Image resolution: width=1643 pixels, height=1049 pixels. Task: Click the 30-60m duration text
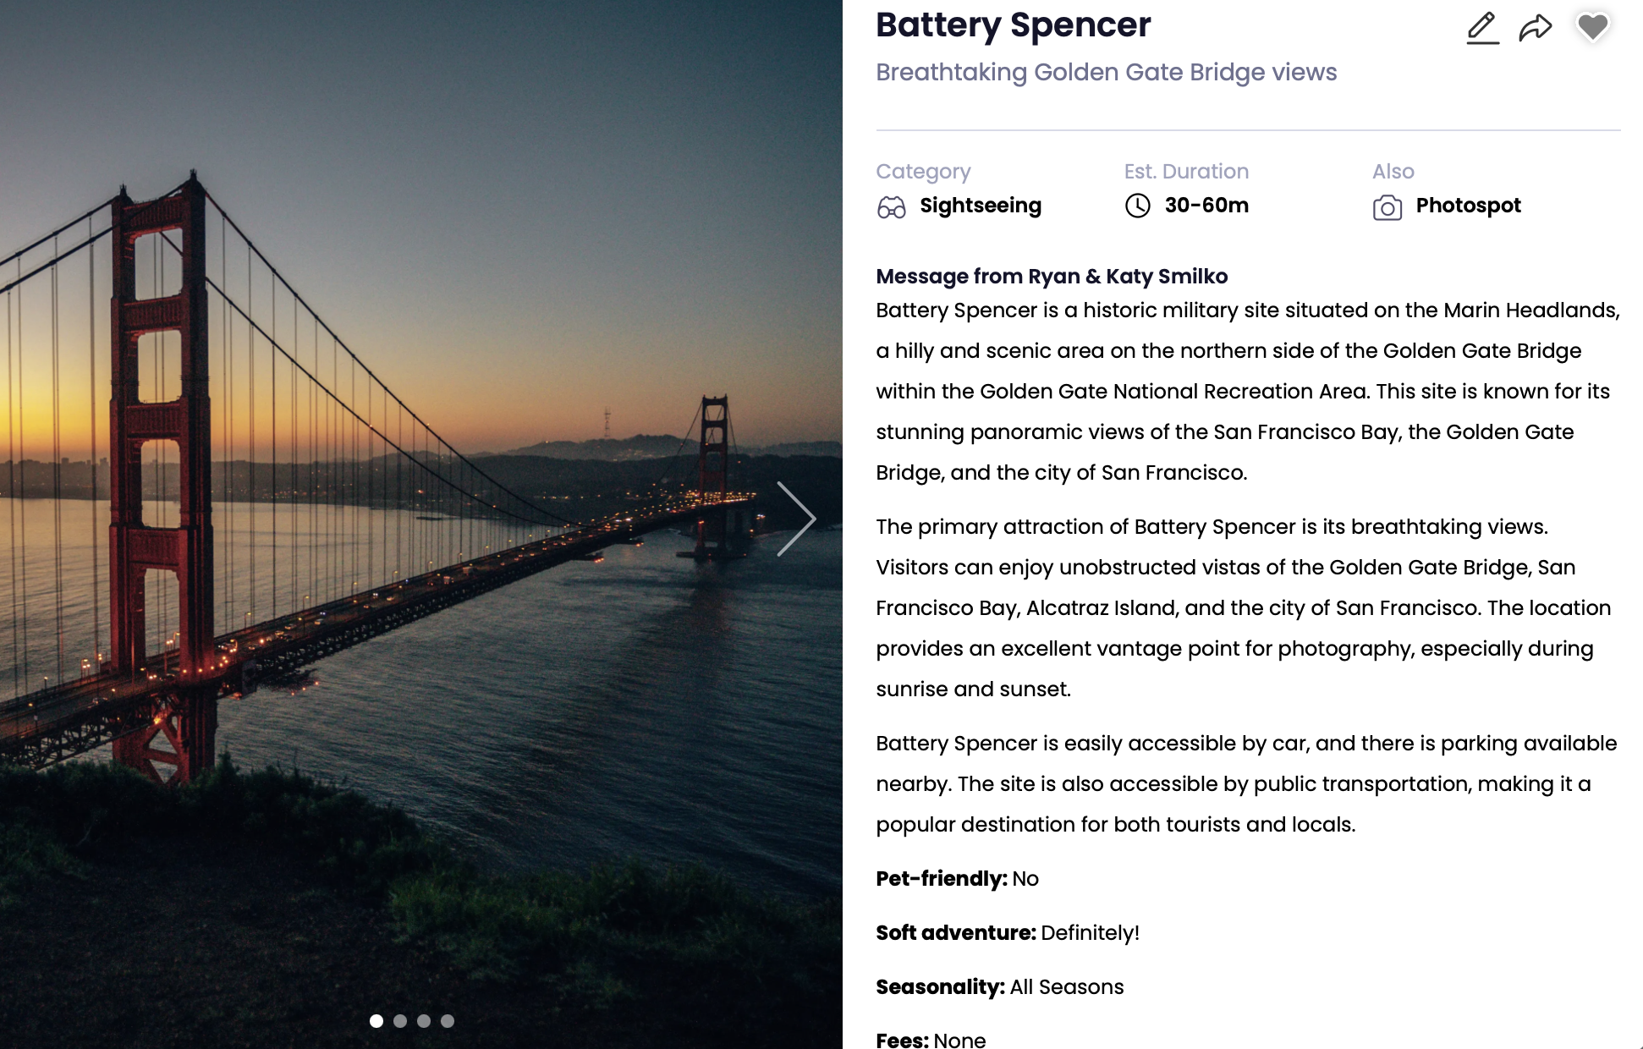pyautogui.click(x=1206, y=206)
